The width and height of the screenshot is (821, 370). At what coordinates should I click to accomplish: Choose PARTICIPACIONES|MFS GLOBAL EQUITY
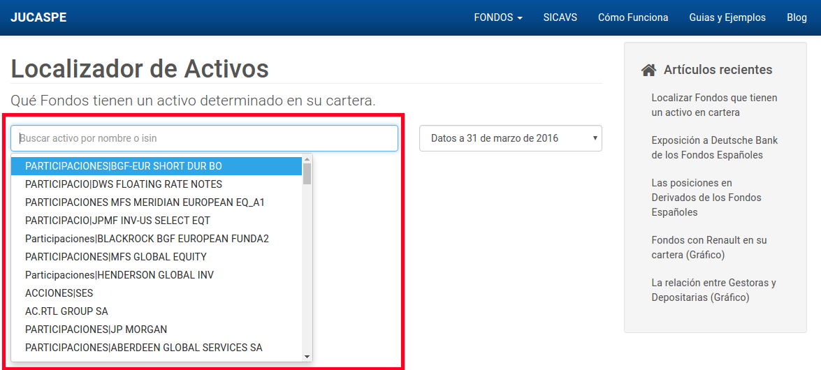[157, 256]
